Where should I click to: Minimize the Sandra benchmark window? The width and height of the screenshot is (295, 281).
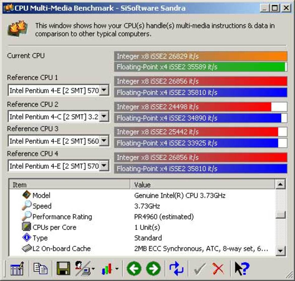tap(264, 8)
